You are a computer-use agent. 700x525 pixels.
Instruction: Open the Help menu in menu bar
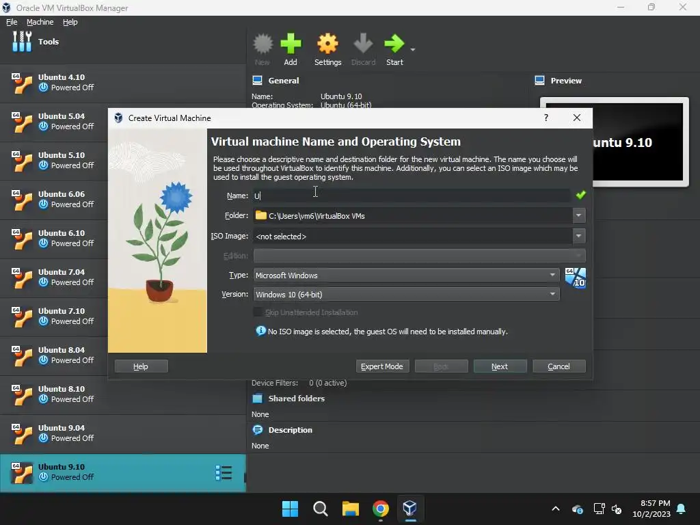[x=70, y=22]
